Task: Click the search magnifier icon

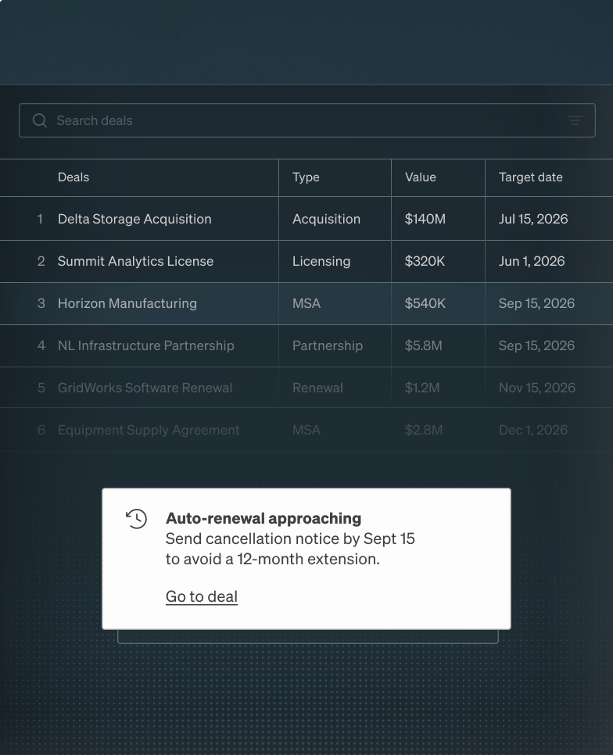Action: (40, 120)
